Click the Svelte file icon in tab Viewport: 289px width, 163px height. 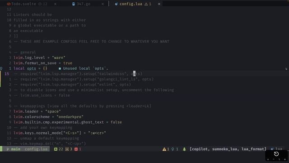pyautogui.click(x=9, y=4)
